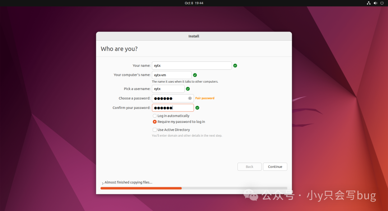Click green checkmark next to username field
This screenshot has height=211, width=388.
pos(188,89)
